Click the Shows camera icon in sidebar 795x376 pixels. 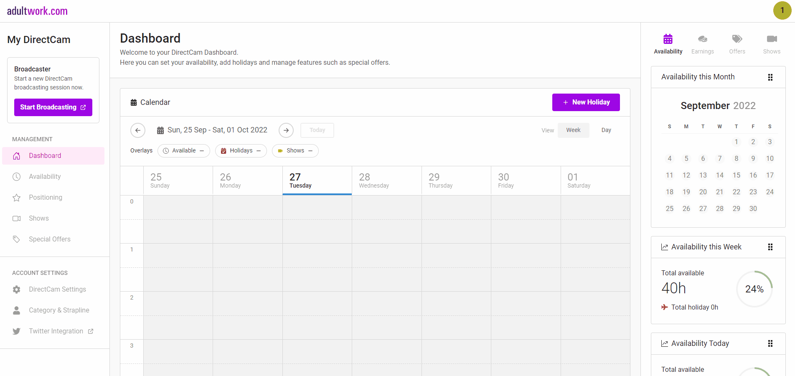[17, 218]
